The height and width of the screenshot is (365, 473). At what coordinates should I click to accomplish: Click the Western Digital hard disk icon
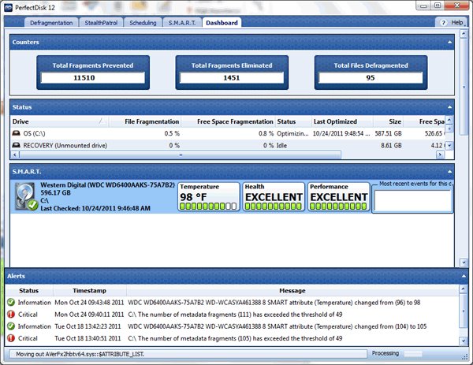(x=26, y=196)
